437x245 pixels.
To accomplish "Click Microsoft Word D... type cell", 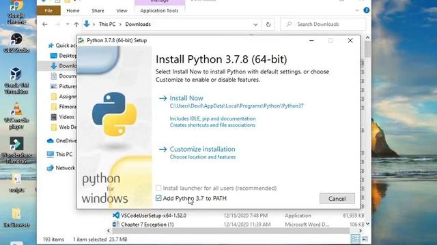I will (x=307, y=224).
